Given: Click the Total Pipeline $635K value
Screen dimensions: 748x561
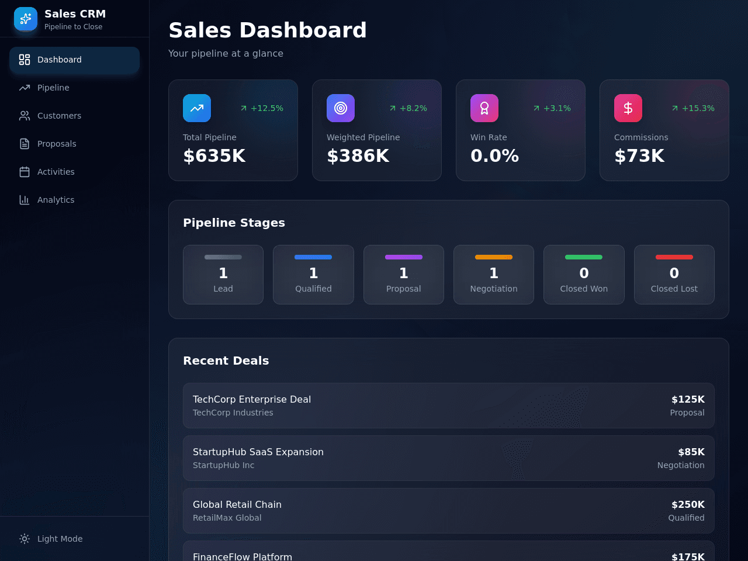Looking at the screenshot, I should pyautogui.click(x=214, y=156).
